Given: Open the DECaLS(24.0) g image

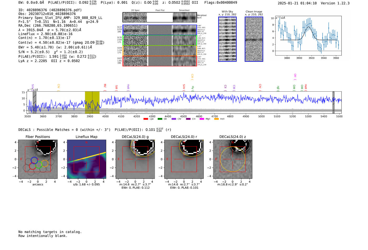Looking at the screenshot, I should [135, 159].
